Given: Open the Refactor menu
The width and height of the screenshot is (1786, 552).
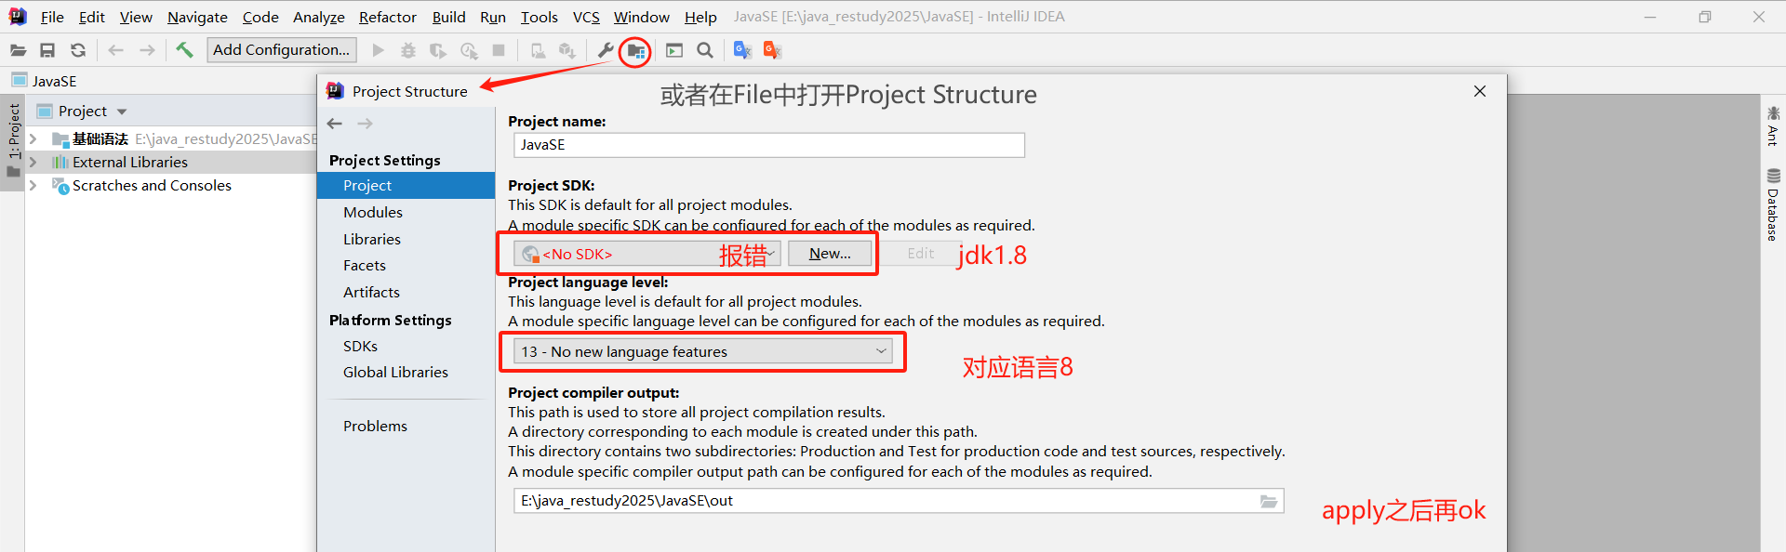Looking at the screenshot, I should (387, 17).
